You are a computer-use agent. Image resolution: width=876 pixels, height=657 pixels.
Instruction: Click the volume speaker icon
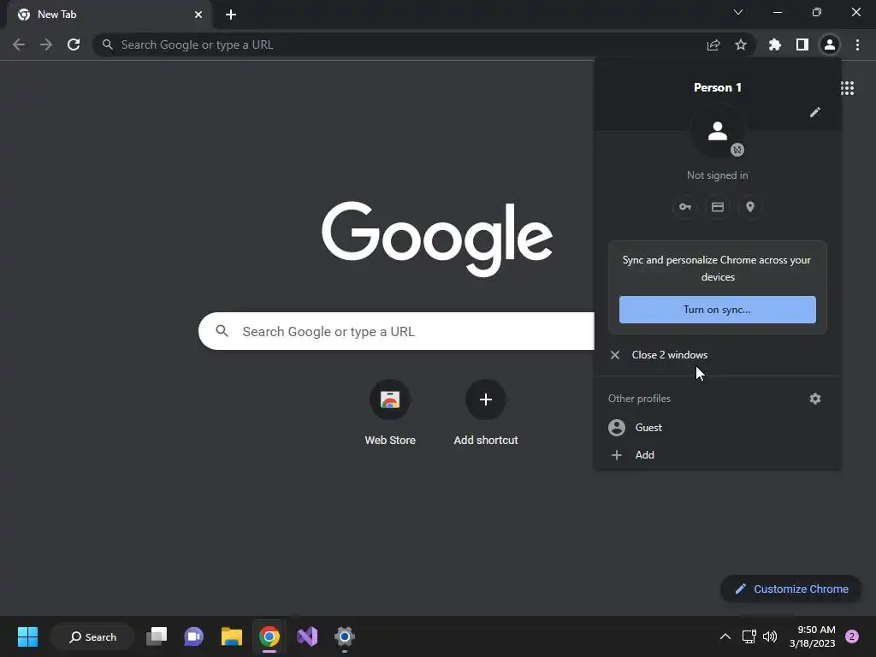pyautogui.click(x=770, y=636)
